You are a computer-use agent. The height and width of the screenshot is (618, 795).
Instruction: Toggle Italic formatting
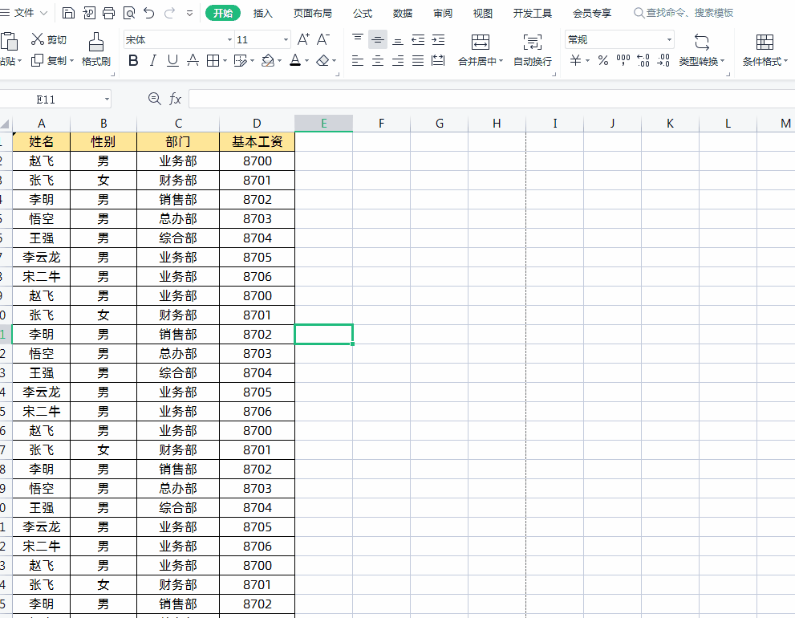pos(153,60)
